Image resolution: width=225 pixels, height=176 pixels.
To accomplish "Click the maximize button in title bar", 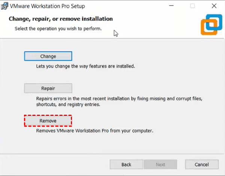I will (x=192, y=6).
